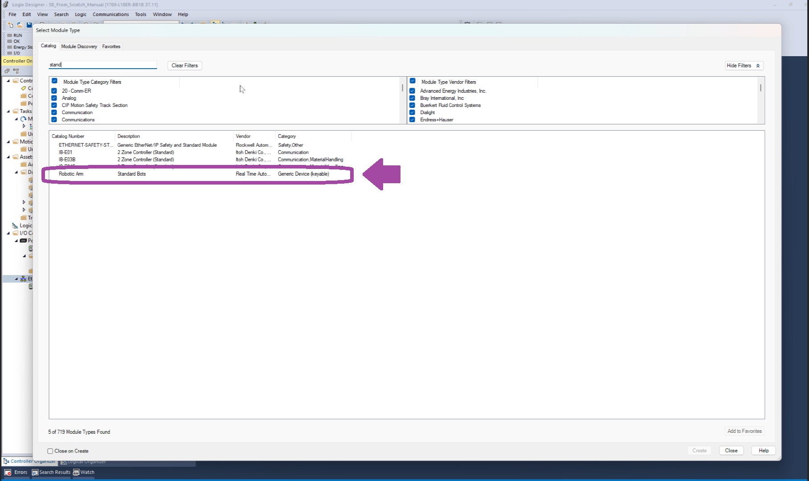Image resolution: width=809 pixels, height=481 pixels.
Task: Click the New project toolbar icon
Action: [10, 25]
